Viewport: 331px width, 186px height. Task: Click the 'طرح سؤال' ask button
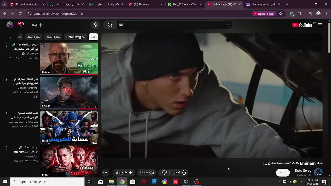click(x=124, y=173)
